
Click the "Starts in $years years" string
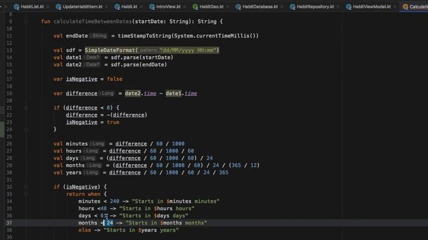pos(141,230)
